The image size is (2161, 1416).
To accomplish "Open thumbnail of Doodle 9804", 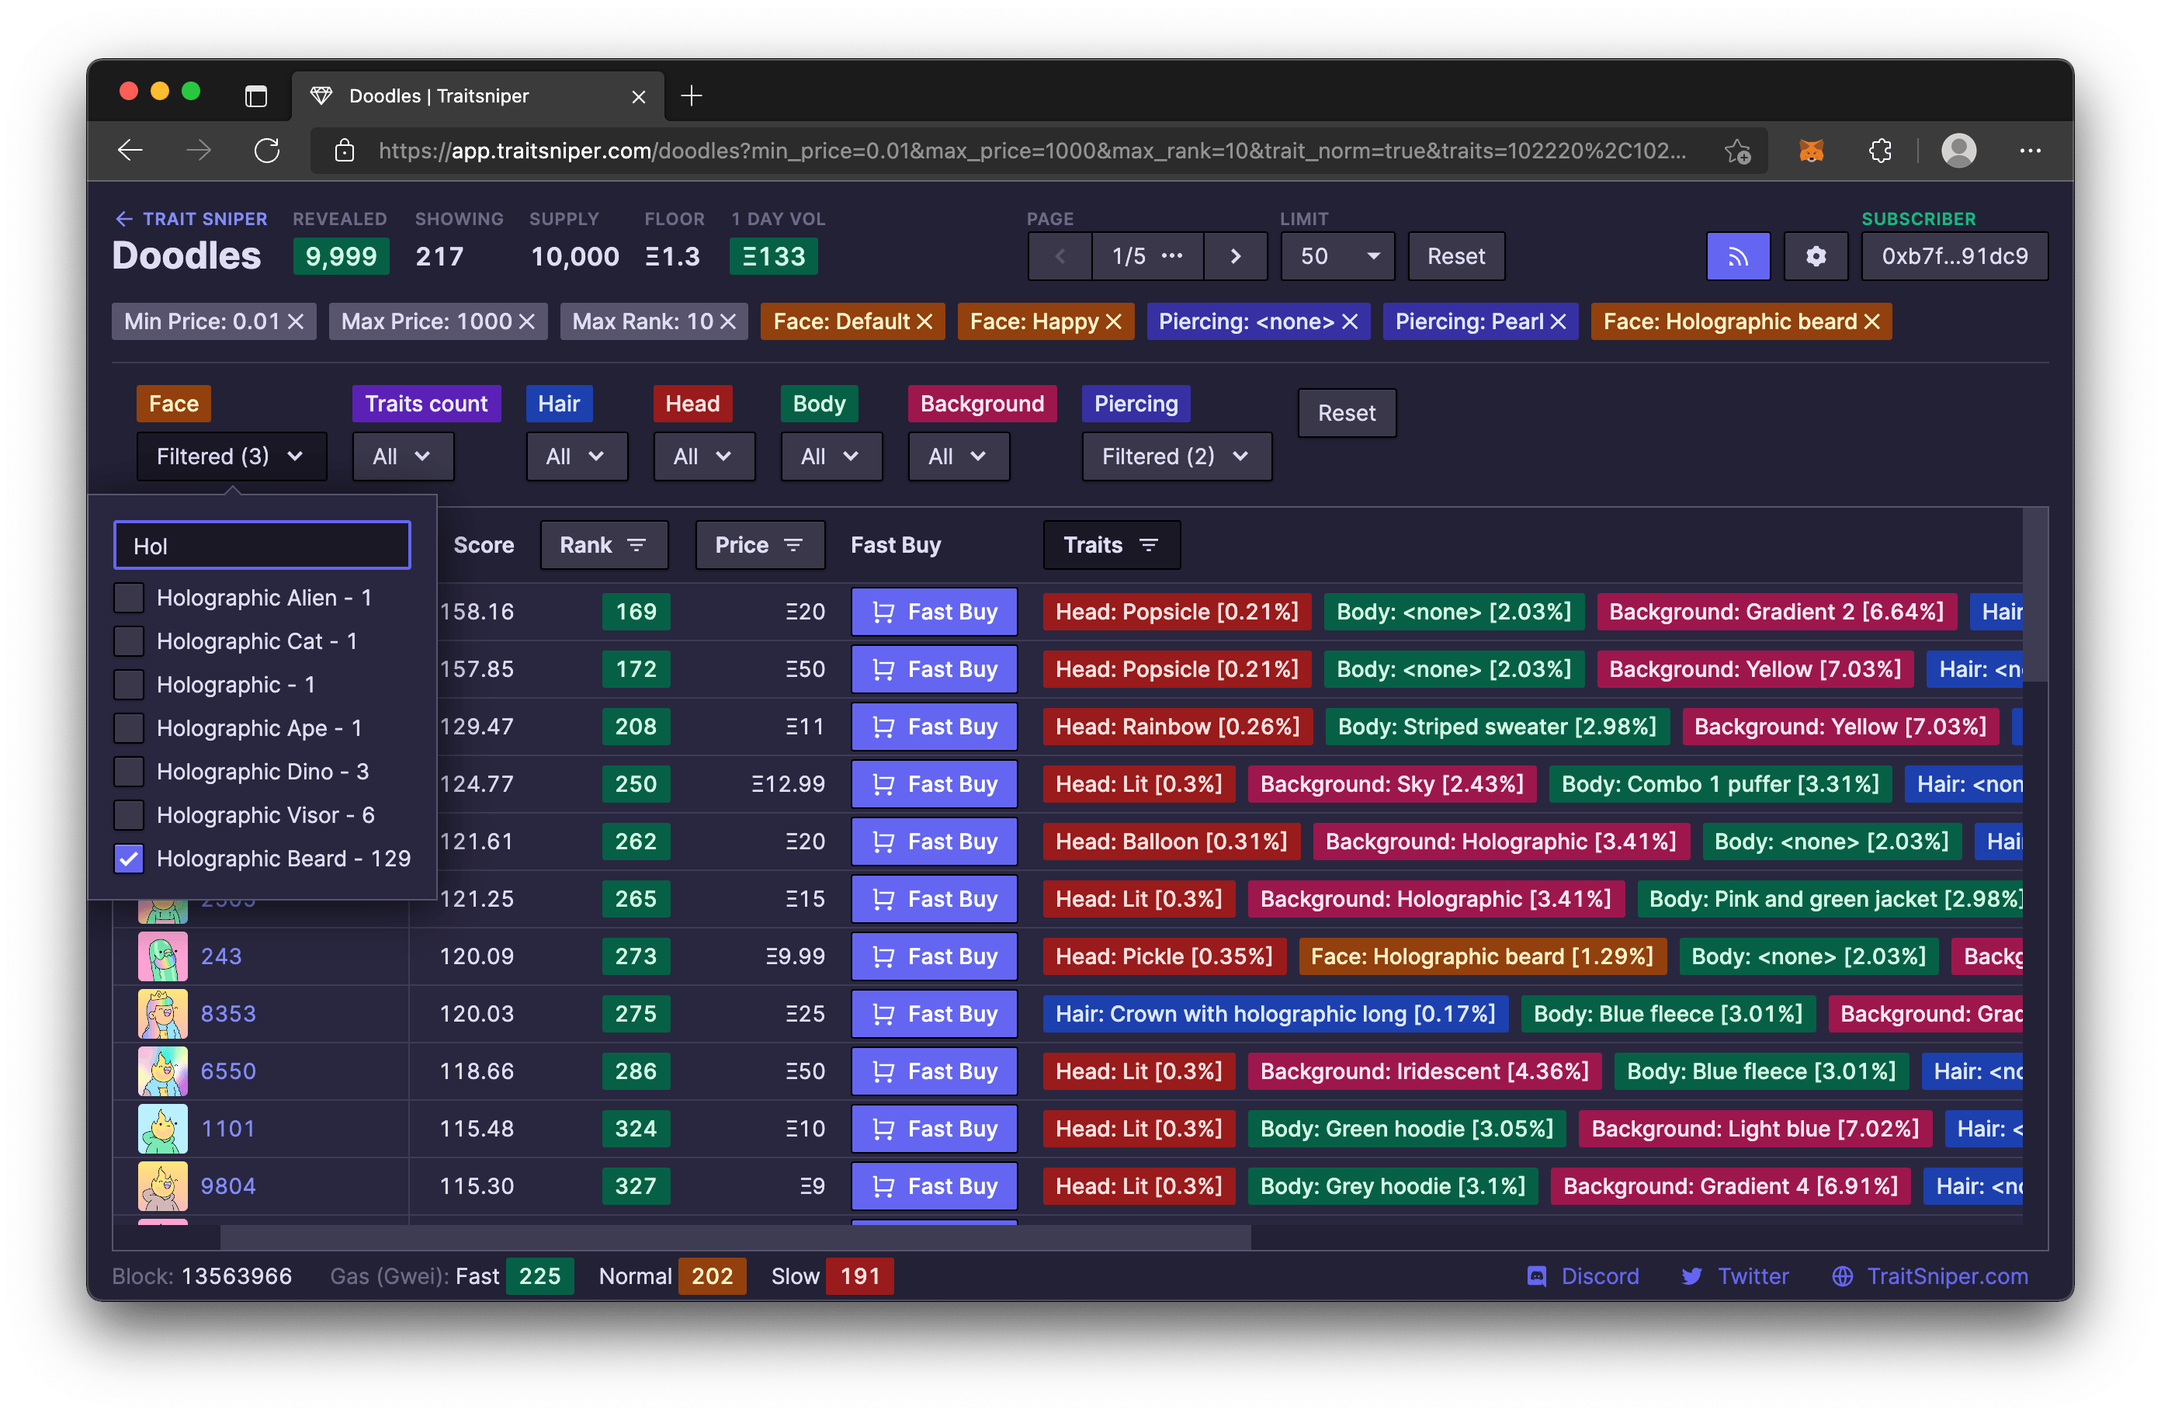I will [162, 1186].
